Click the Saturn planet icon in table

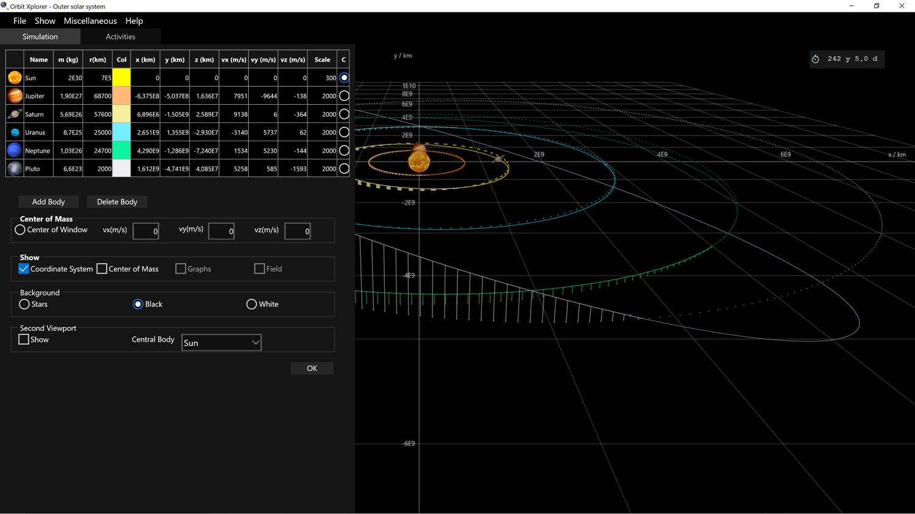[15, 114]
